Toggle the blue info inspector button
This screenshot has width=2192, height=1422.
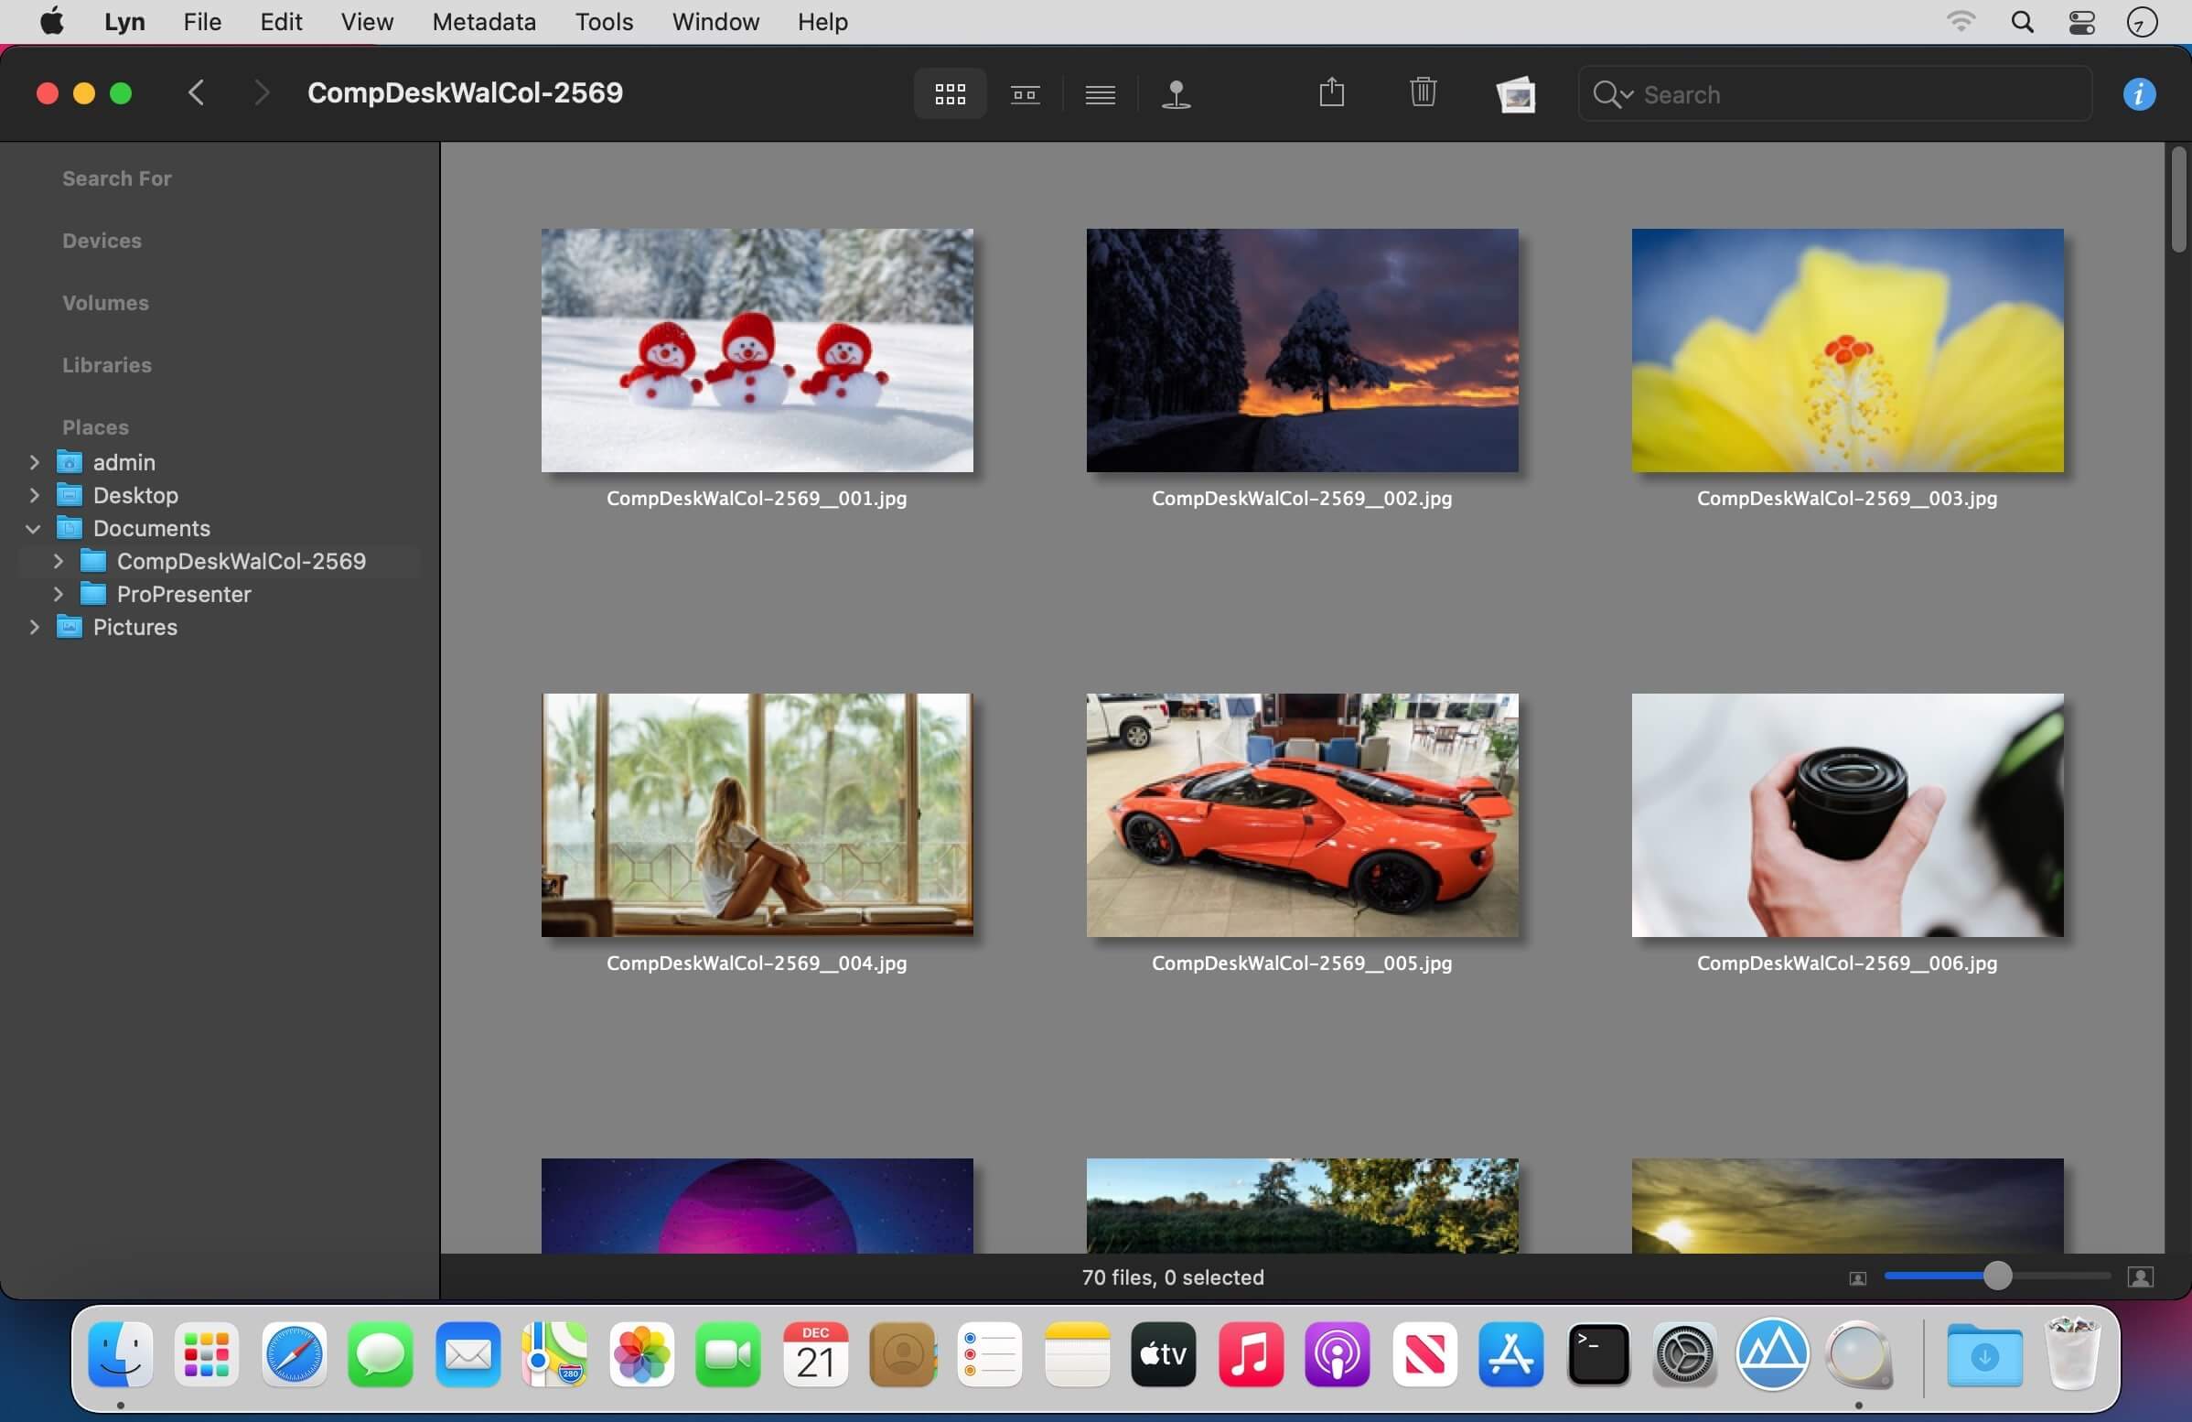[2139, 94]
